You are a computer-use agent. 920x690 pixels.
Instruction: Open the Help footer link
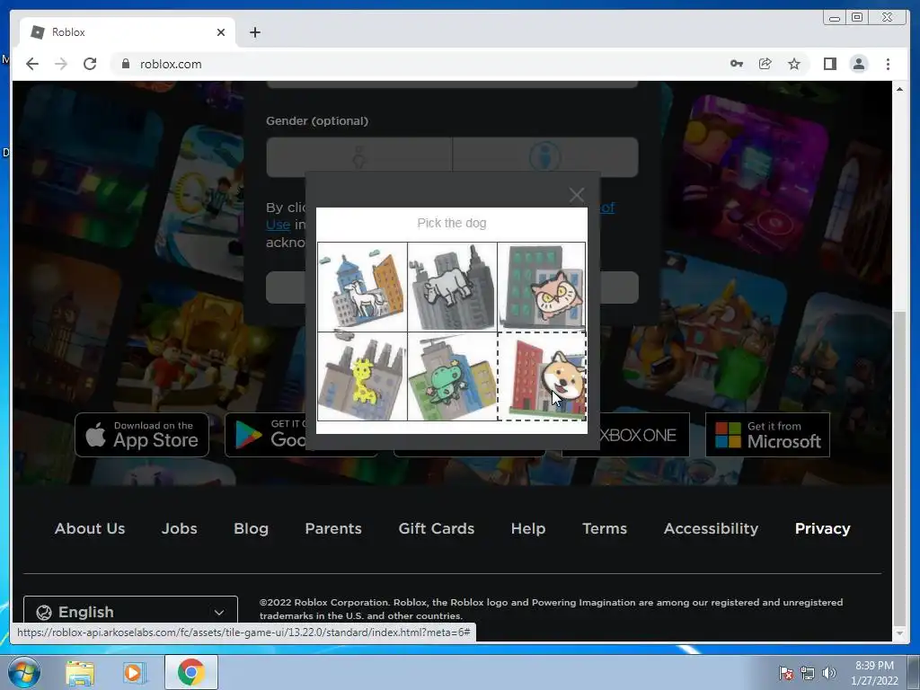528,528
